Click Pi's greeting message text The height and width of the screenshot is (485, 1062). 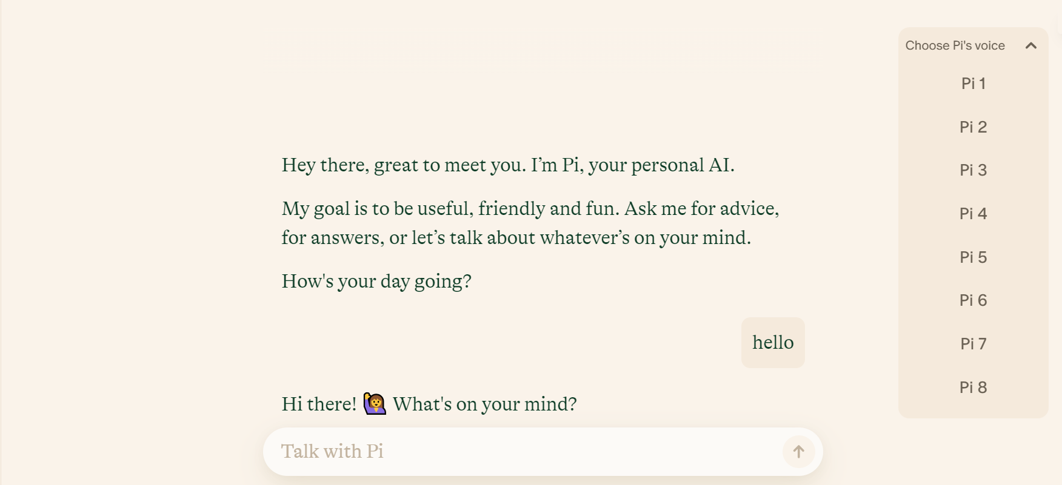point(507,165)
